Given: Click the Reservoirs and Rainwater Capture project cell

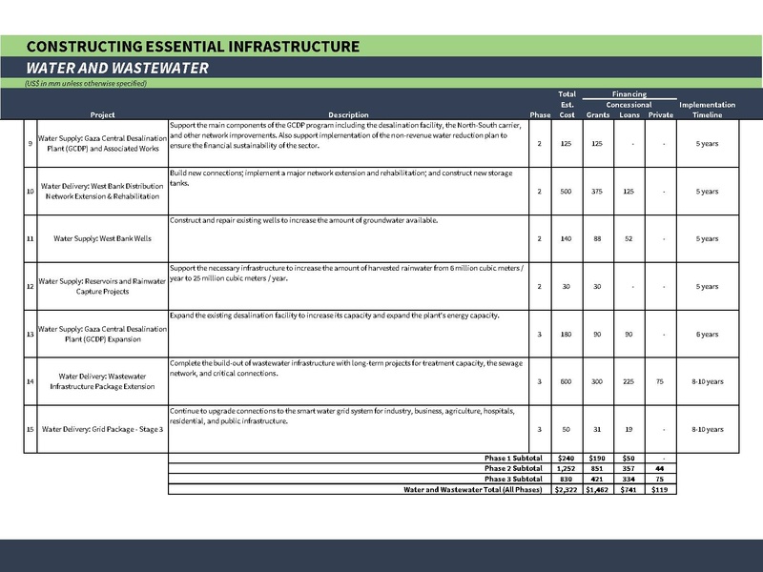Looking at the screenshot, I should [103, 286].
